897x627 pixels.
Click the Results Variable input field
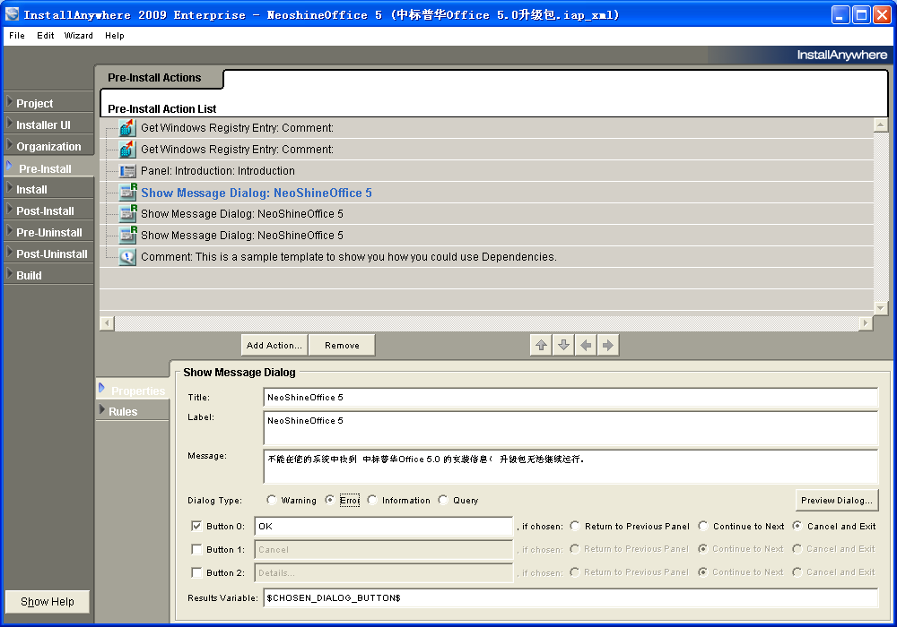tap(570, 597)
